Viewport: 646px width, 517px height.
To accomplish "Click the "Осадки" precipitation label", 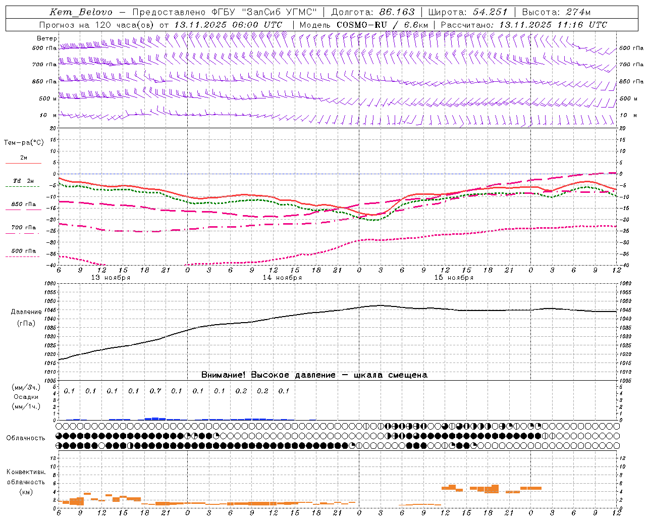I will (x=26, y=397).
